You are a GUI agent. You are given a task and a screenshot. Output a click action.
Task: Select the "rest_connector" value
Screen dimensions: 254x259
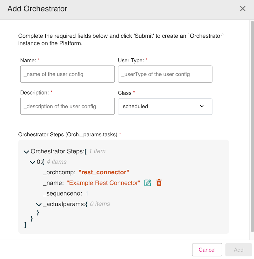point(104,172)
